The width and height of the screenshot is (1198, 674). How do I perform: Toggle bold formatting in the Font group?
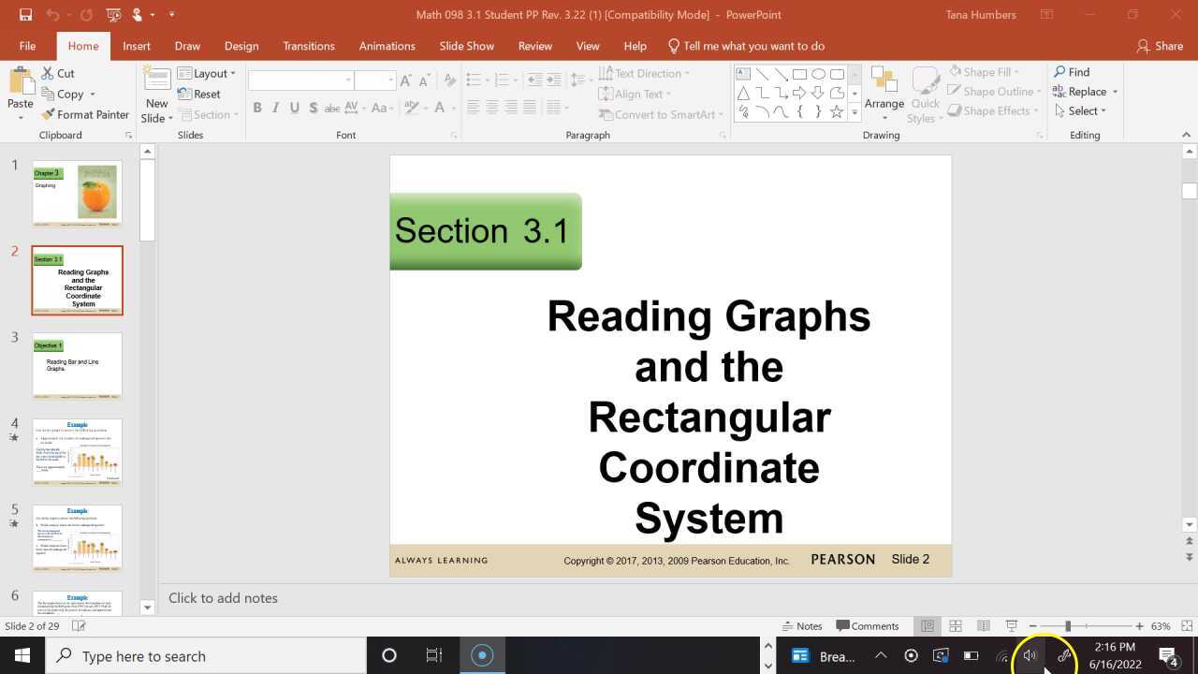(x=257, y=108)
